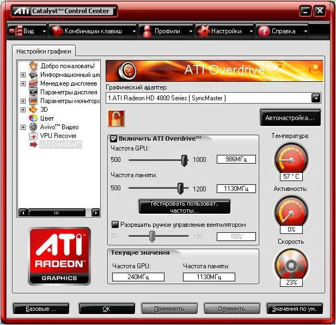Click the Отменить button
Image resolution: width=336 pixels, height=325 pixels.
[x=231, y=309]
